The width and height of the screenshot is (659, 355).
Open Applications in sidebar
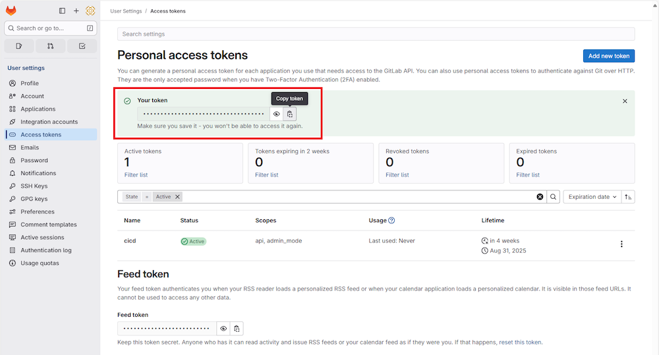coord(51,109)
